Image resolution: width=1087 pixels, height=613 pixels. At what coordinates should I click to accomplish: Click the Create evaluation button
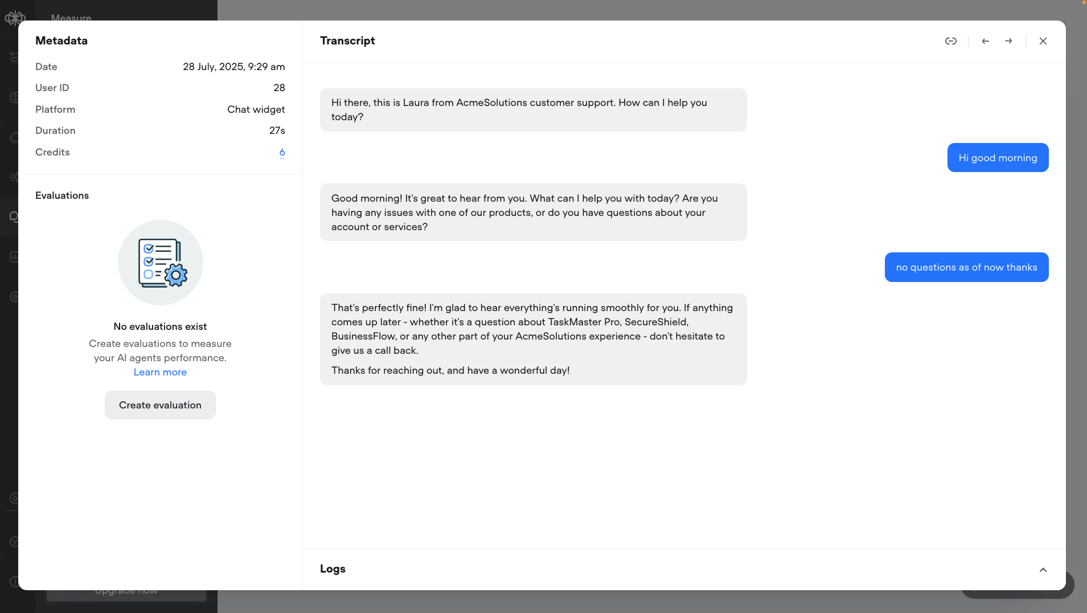(160, 405)
